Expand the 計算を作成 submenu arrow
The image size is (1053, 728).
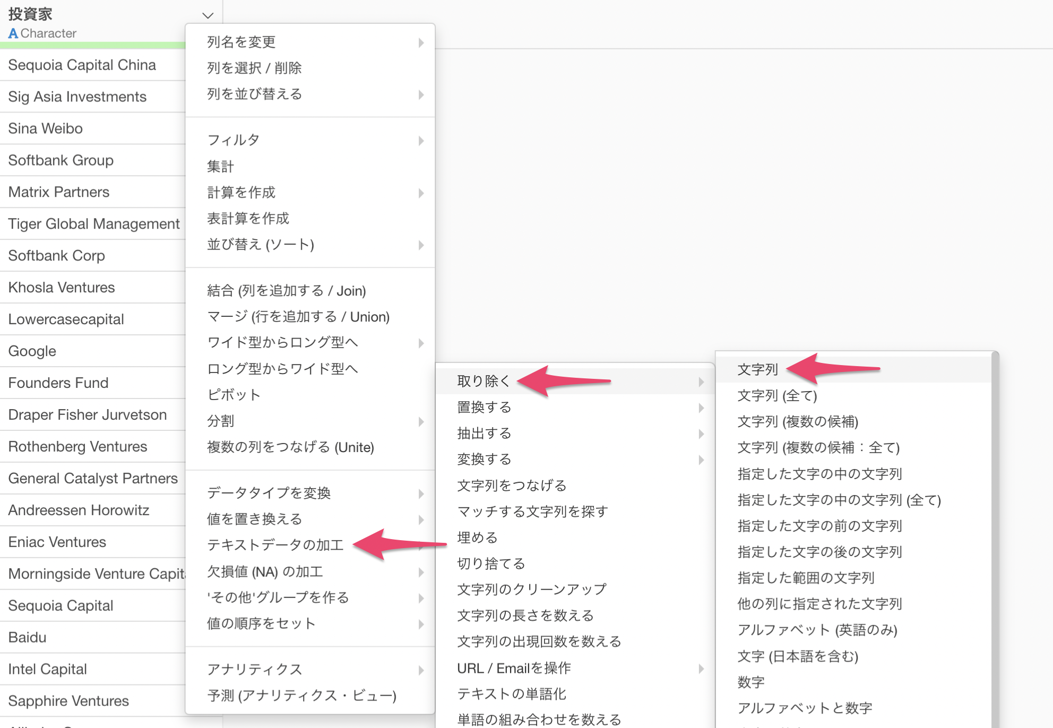(421, 193)
